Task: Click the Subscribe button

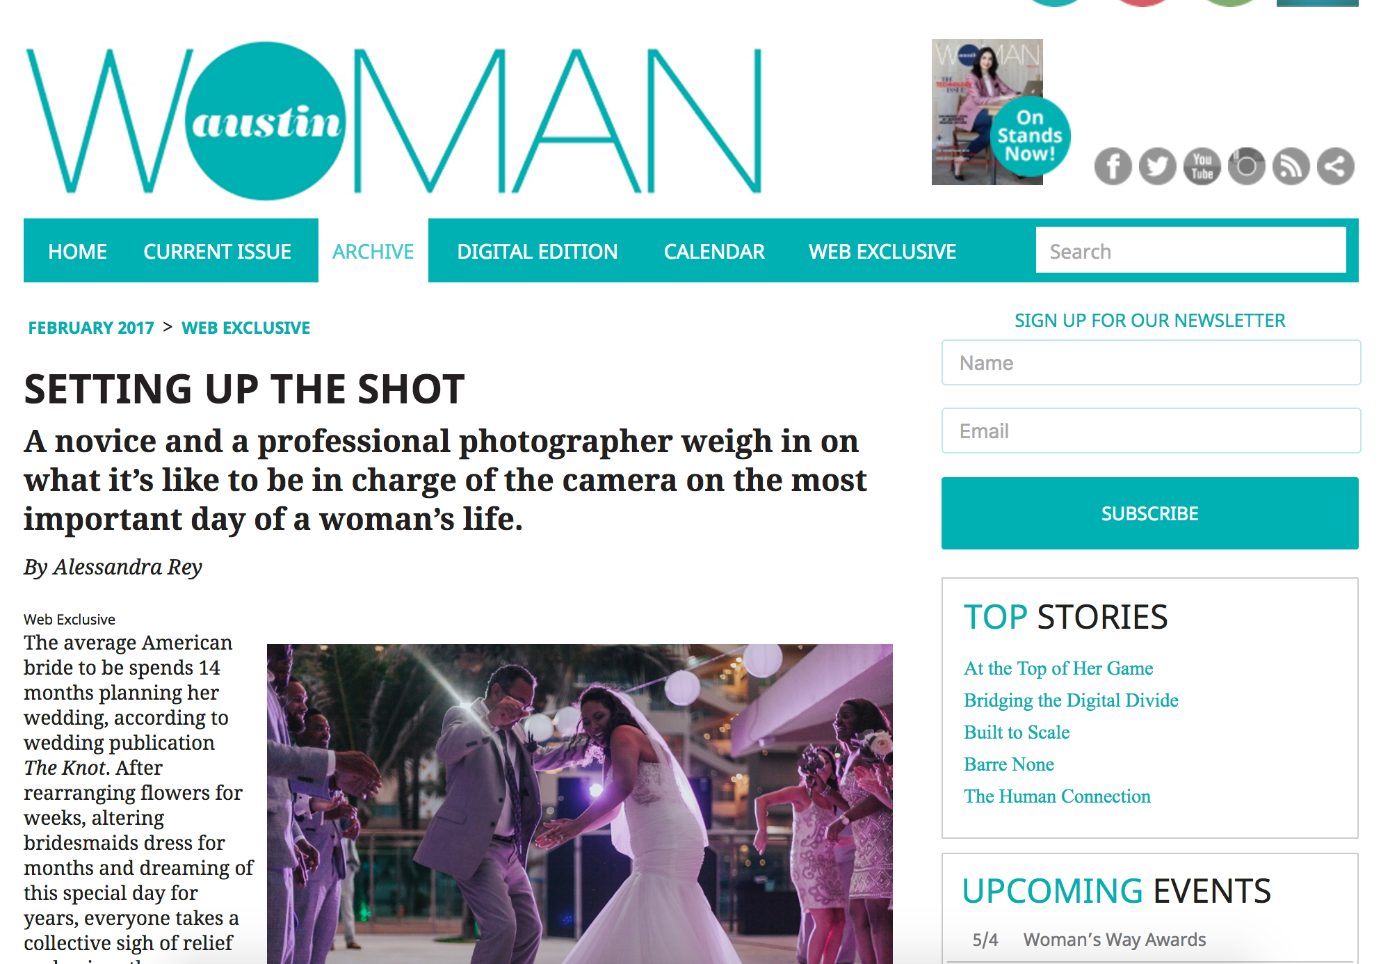Action: (x=1149, y=513)
